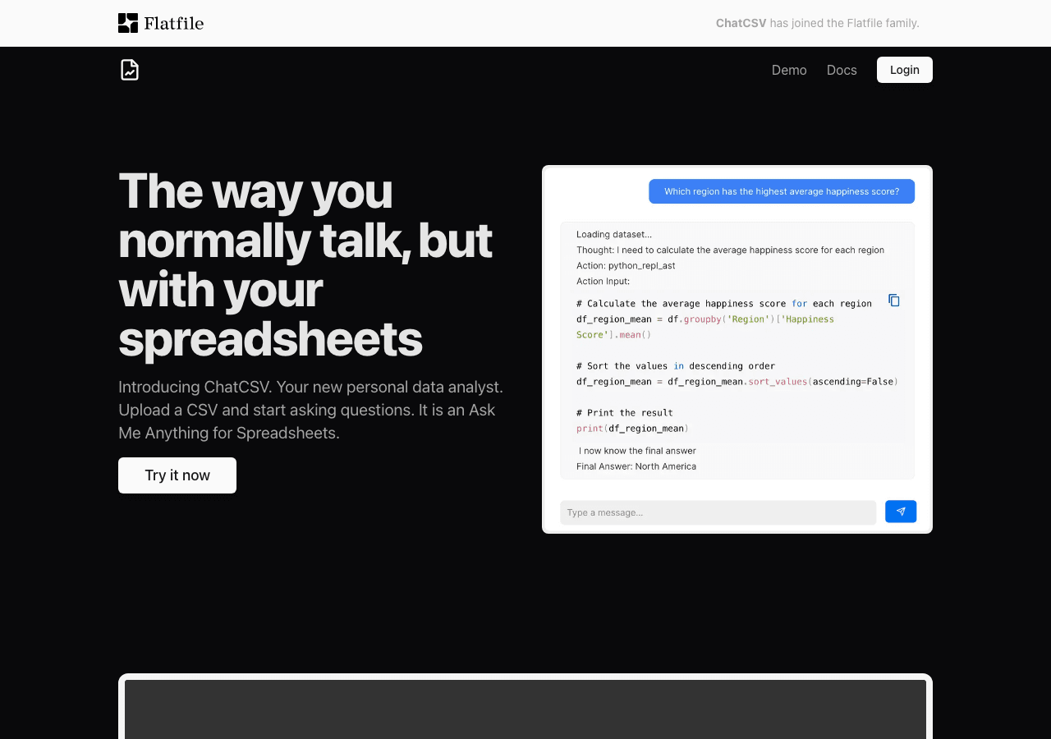
Task: Click the "Action Input:" line
Action: coord(603,281)
